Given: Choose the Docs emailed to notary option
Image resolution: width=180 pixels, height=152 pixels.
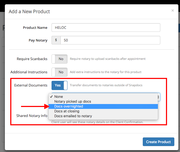Looking at the screenshot, I should pos(73,116).
